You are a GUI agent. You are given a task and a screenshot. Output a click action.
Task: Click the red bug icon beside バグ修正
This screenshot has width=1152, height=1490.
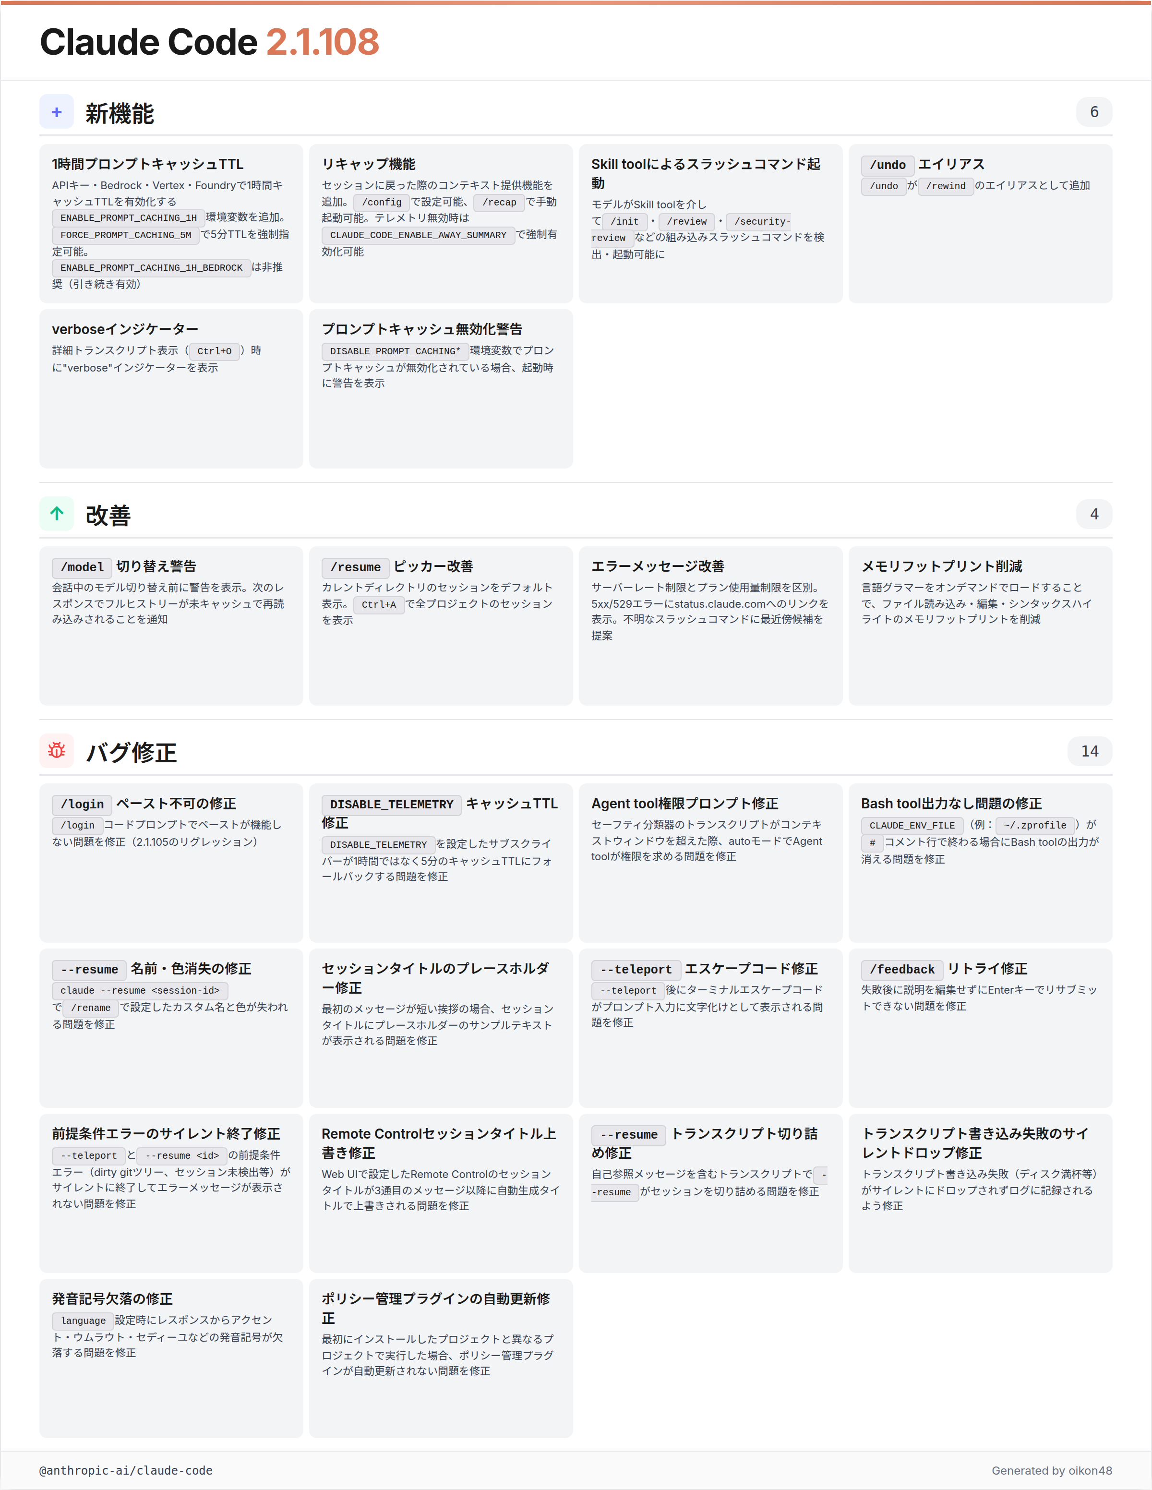(57, 751)
